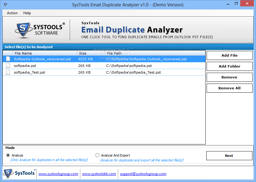
Task: Click the Add Folder button
Action: tap(229, 66)
